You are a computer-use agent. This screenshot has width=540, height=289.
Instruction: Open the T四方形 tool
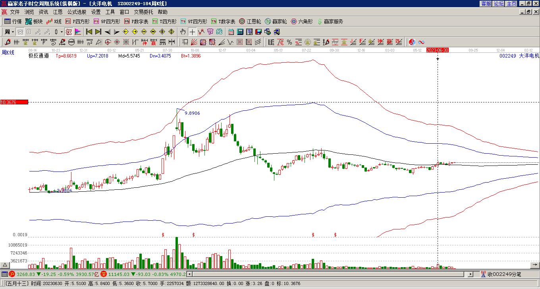[x=164, y=21]
